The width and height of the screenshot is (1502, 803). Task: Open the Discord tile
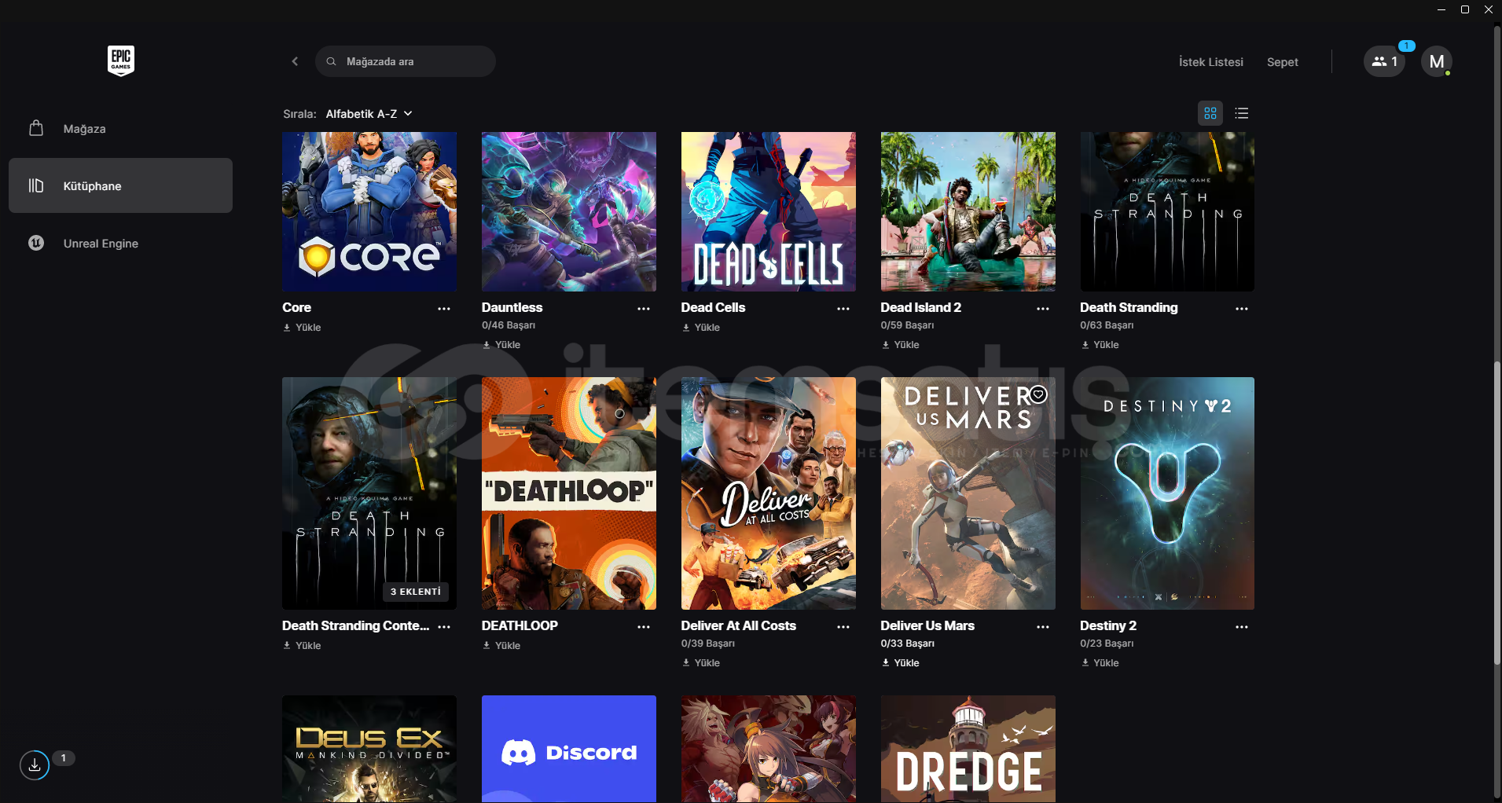[x=569, y=749]
